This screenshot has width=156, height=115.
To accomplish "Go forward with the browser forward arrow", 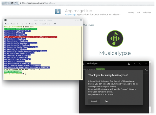I will pos(8,3).
